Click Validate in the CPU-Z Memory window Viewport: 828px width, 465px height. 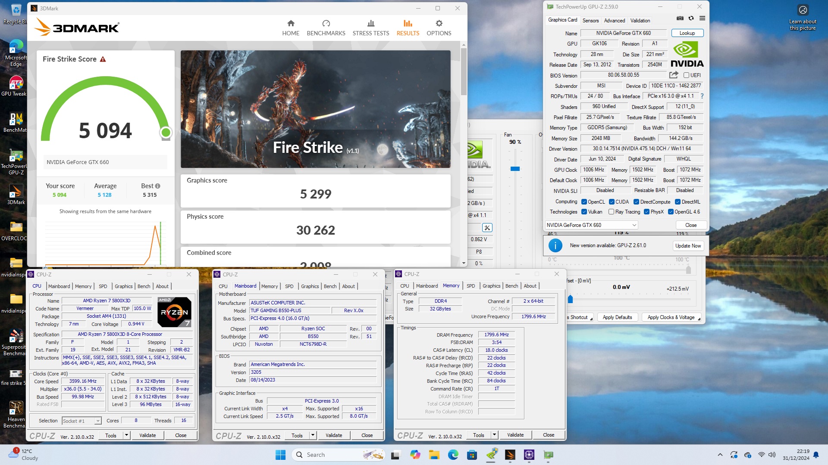[x=515, y=435]
